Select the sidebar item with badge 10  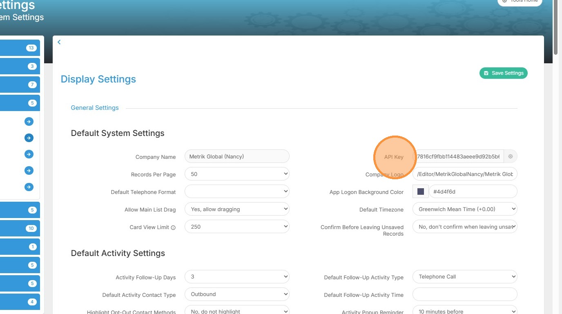(x=20, y=228)
